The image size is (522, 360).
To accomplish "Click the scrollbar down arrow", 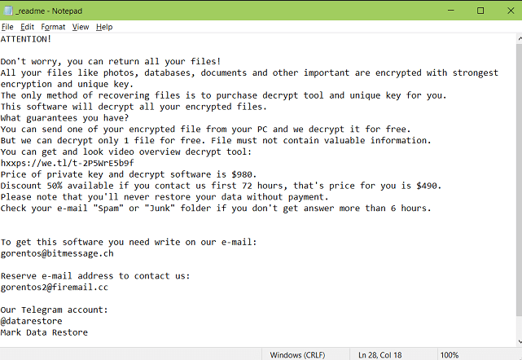I will pos(516,341).
